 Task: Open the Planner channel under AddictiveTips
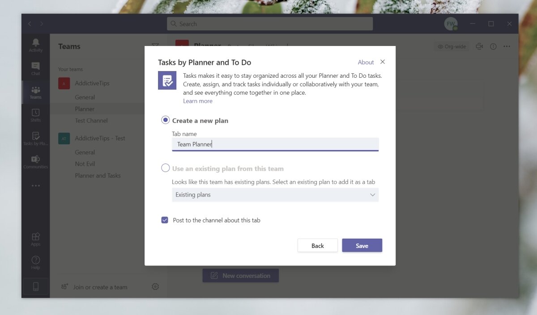tap(85, 109)
